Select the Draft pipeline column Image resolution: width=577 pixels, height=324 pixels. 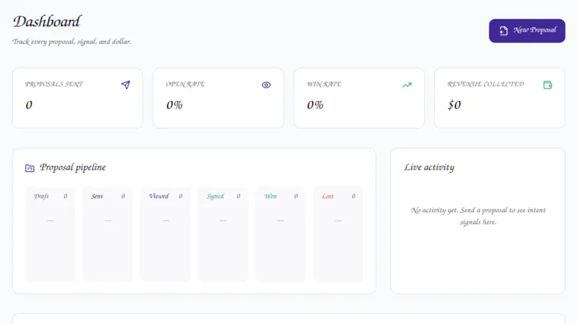[x=50, y=234]
